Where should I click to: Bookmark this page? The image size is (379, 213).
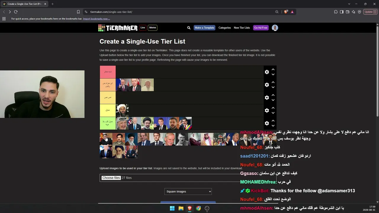point(78,12)
